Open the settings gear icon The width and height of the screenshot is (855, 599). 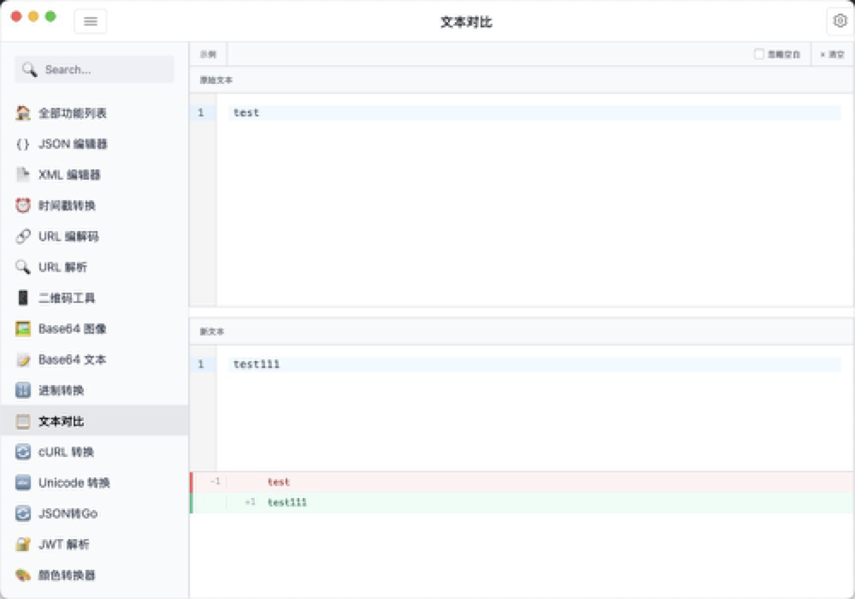point(838,21)
